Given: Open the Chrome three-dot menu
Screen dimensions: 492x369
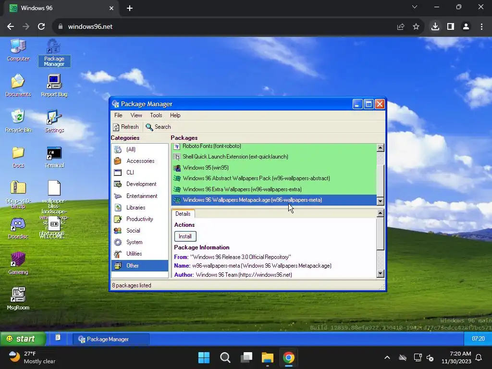Looking at the screenshot, I should [x=481, y=27].
